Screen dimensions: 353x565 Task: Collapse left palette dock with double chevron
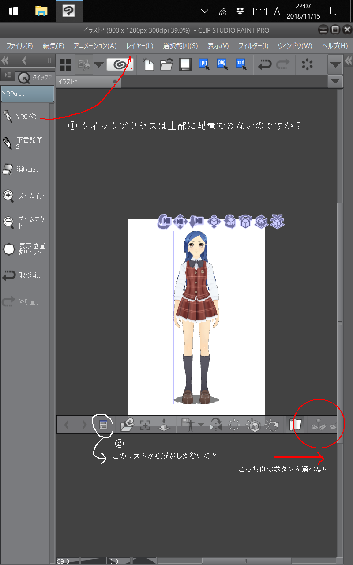point(6,61)
